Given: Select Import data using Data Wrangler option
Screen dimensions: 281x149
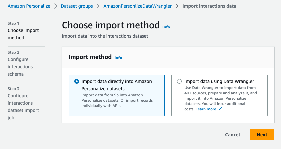Looking at the screenshot, I should pyautogui.click(x=180, y=81).
